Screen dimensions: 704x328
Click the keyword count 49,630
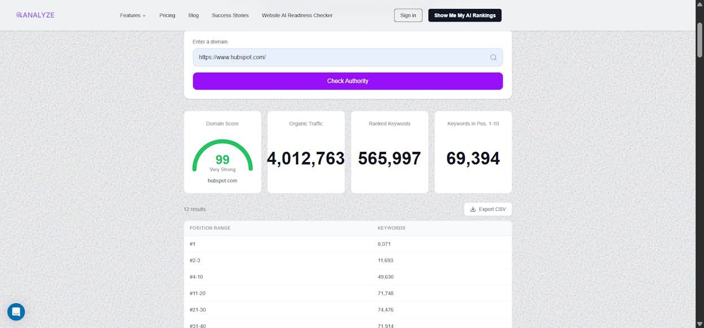coord(385,277)
